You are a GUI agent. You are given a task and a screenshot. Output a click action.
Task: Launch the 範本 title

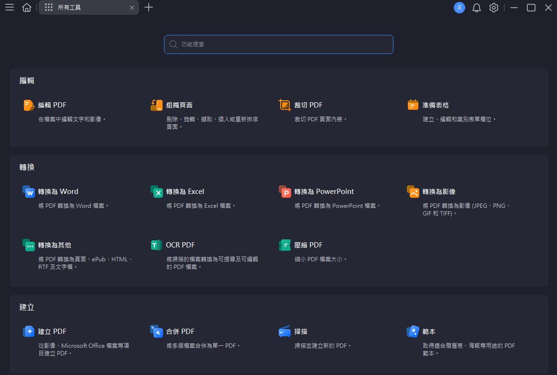429,332
